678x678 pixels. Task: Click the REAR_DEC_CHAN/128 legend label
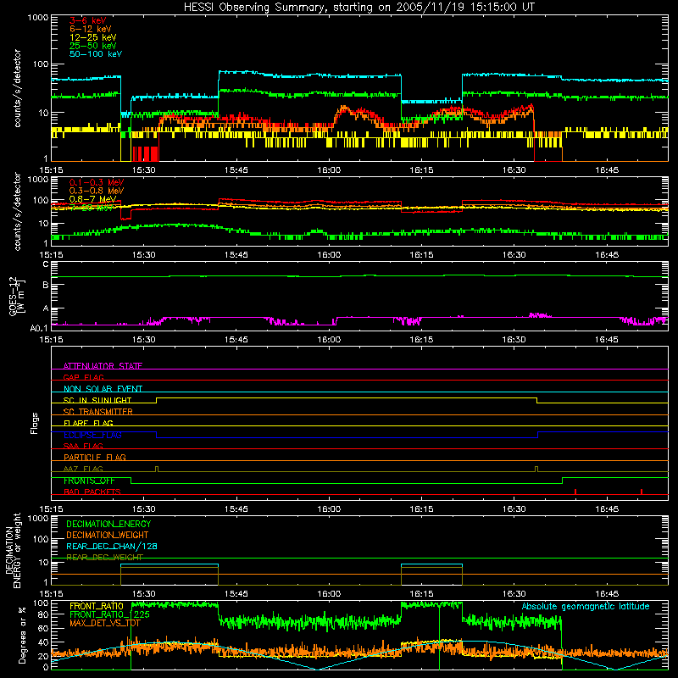coord(112,546)
